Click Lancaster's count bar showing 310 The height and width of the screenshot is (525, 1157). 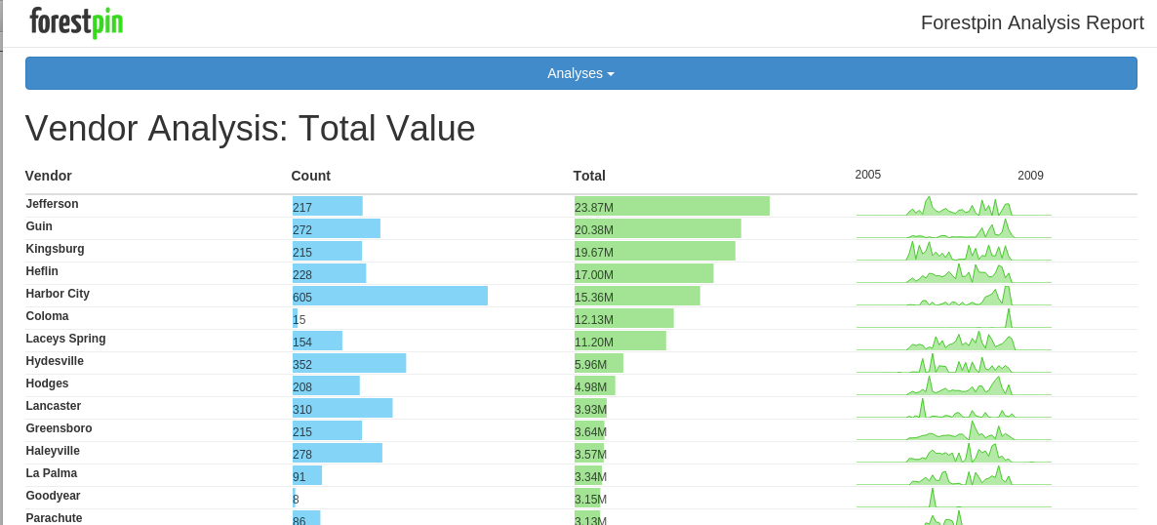point(342,408)
